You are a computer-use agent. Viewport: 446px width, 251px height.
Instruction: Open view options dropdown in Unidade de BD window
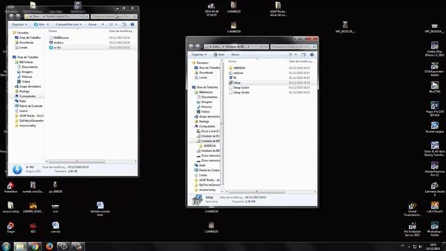pyautogui.click(x=295, y=54)
